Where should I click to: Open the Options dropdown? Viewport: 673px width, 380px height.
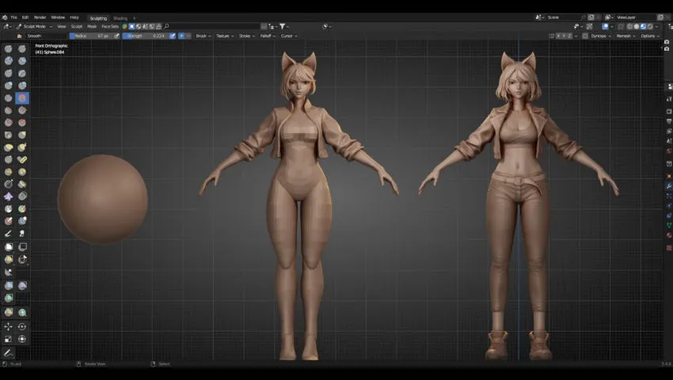650,36
